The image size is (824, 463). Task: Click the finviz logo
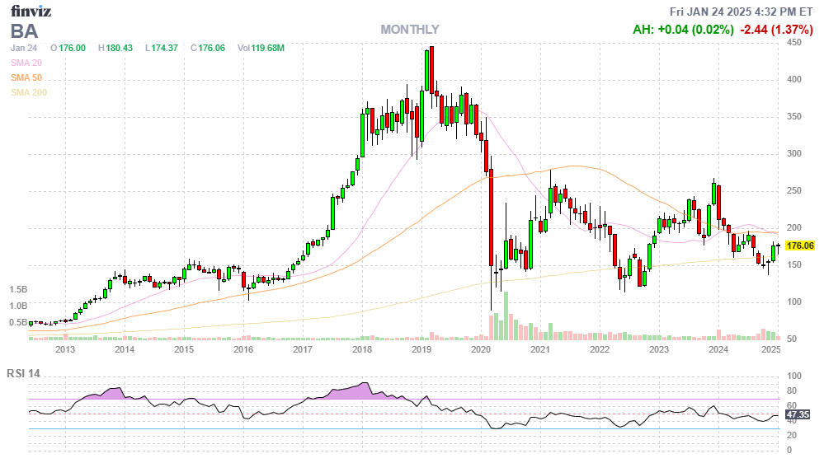pyautogui.click(x=31, y=12)
